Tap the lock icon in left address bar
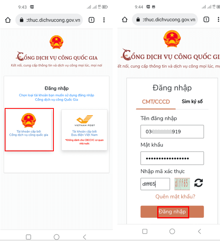Viewport: 220px width, 241px height. coord(22,20)
